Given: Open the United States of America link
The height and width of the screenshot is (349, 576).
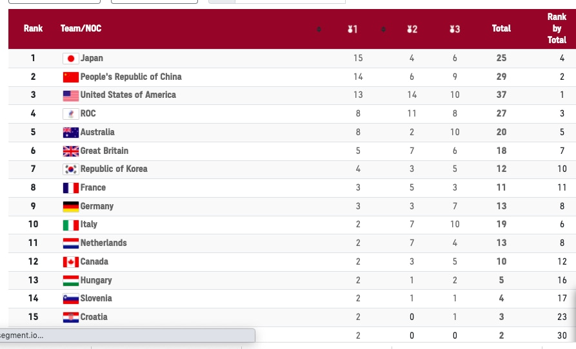Looking at the screenshot, I should coord(128,95).
